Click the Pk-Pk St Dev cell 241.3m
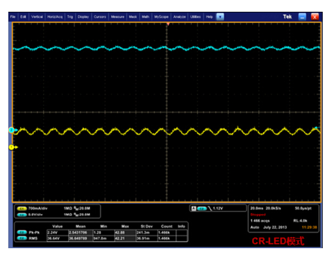Image resolution: width=336 pixels, height=258 pixels. coord(147,232)
